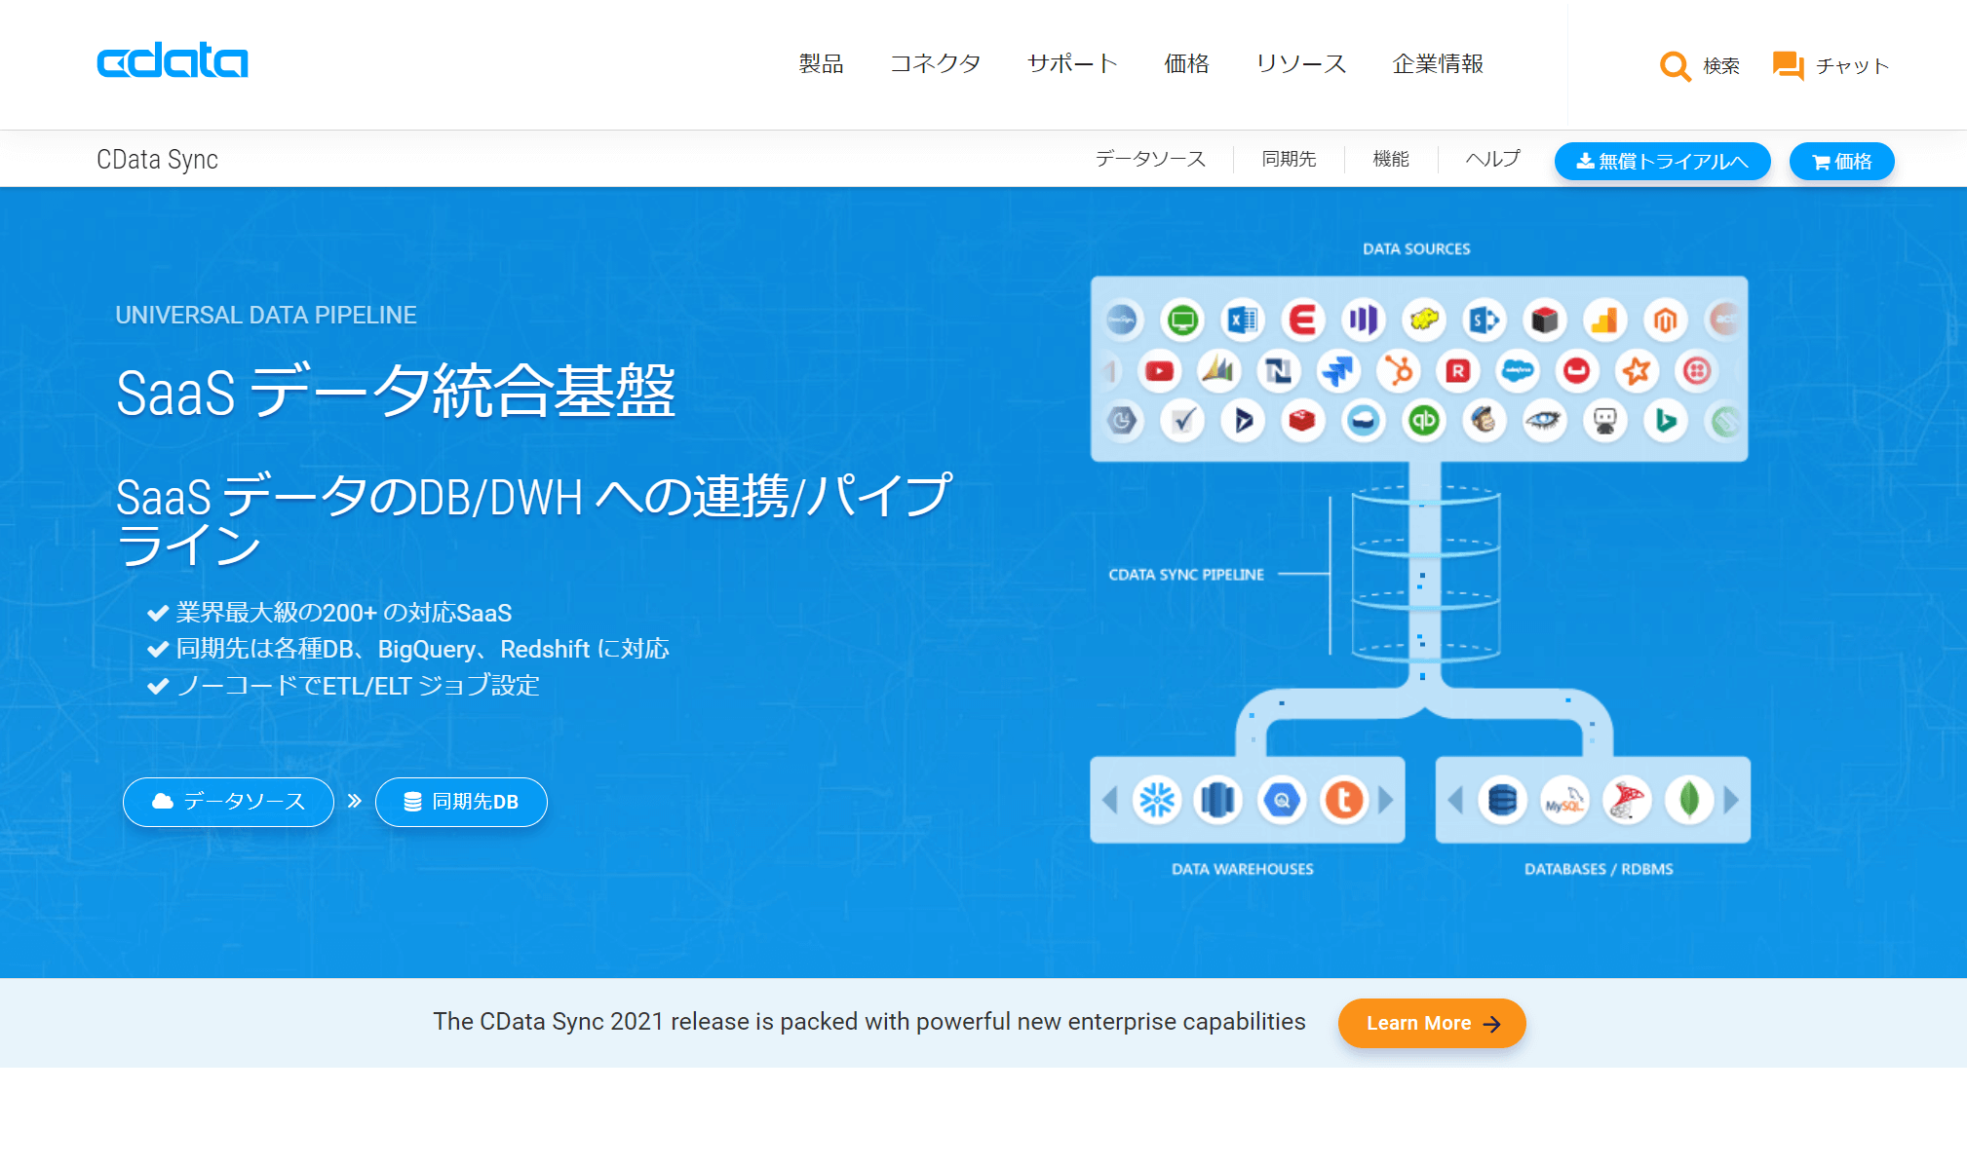Click the right arrow in the Data Warehouses carousel

(x=1387, y=800)
